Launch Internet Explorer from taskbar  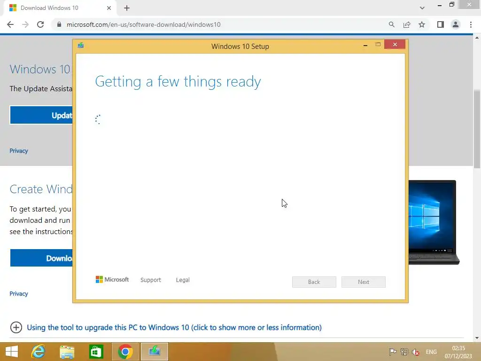pyautogui.click(x=39, y=352)
